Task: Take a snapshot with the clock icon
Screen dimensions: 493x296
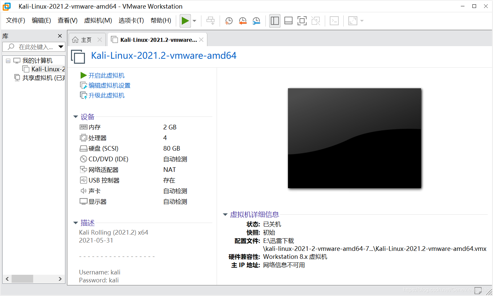Action: pos(229,21)
